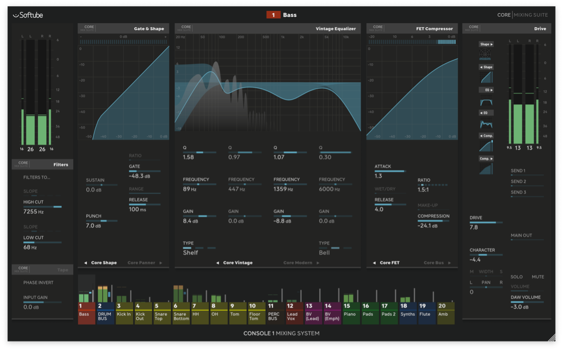Click the gate curve Shape thumbnail icon

(486, 77)
